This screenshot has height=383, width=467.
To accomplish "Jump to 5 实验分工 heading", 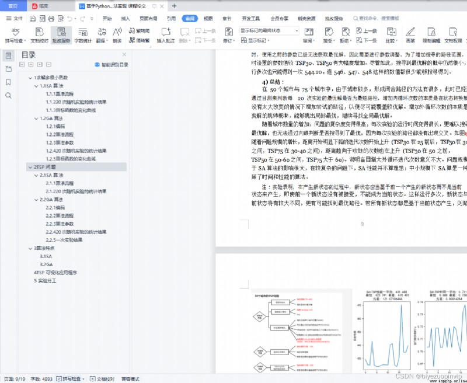I will click(45, 281).
